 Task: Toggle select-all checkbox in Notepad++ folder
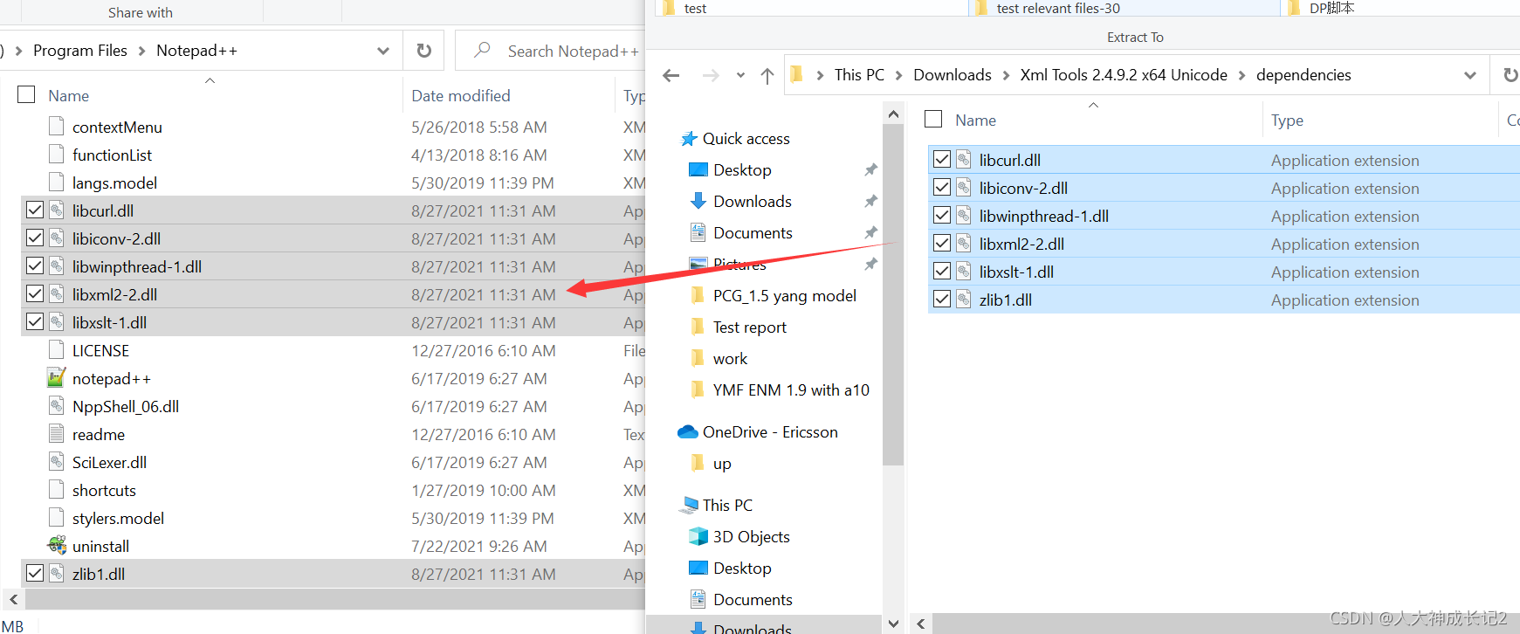point(26,94)
